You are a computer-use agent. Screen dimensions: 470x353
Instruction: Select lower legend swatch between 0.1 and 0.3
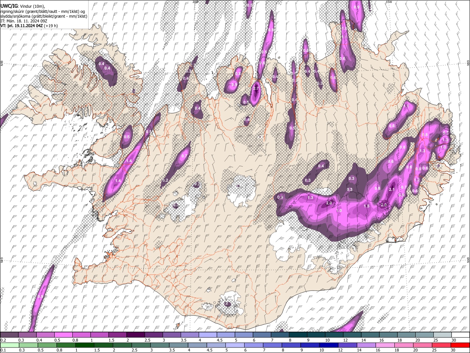click(x=9, y=345)
